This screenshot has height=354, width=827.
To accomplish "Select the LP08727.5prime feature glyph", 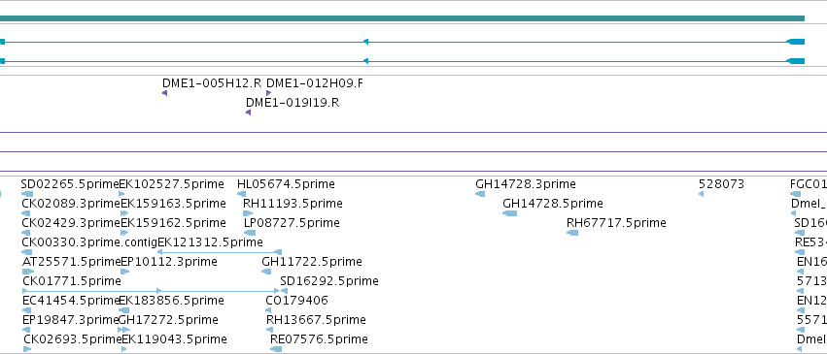I will coord(250,233).
